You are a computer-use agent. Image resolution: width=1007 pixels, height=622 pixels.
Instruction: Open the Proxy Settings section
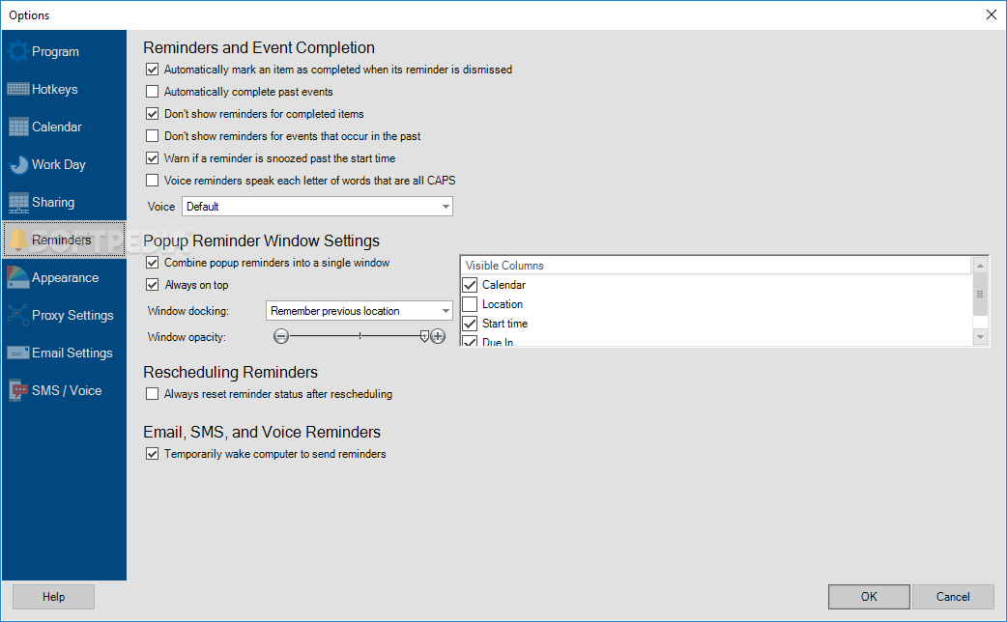click(x=64, y=315)
